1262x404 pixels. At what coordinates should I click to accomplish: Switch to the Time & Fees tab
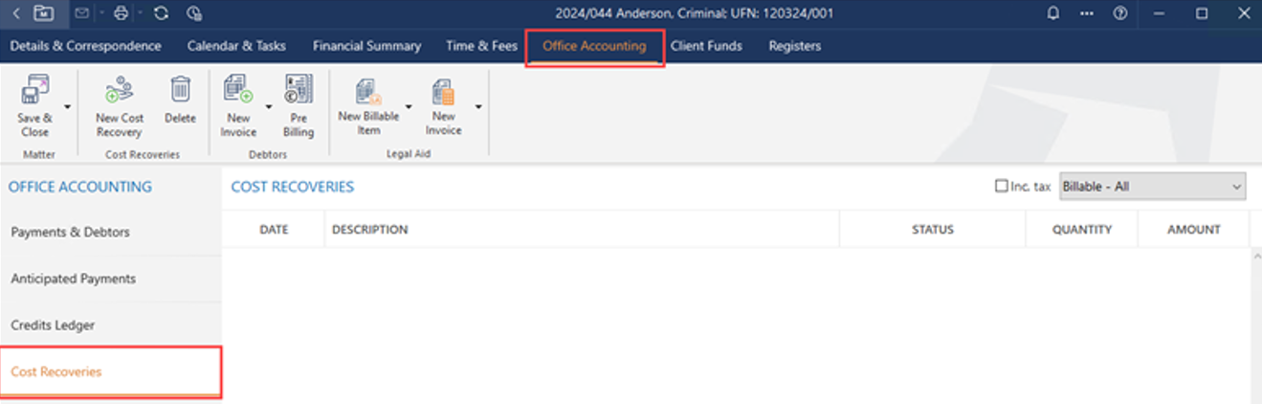point(481,46)
